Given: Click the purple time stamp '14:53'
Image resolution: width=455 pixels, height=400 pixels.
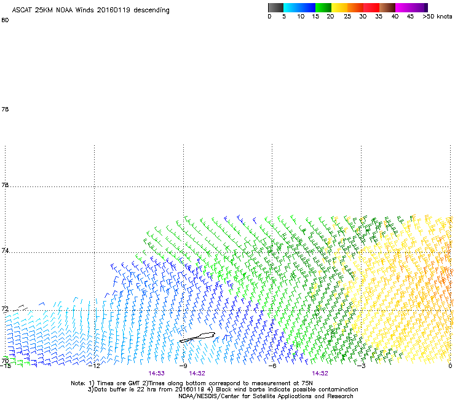Looking at the screenshot, I should [156, 374].
